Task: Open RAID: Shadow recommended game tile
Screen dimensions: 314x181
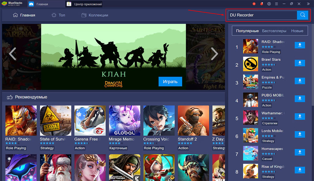Action: coord(21,121)
